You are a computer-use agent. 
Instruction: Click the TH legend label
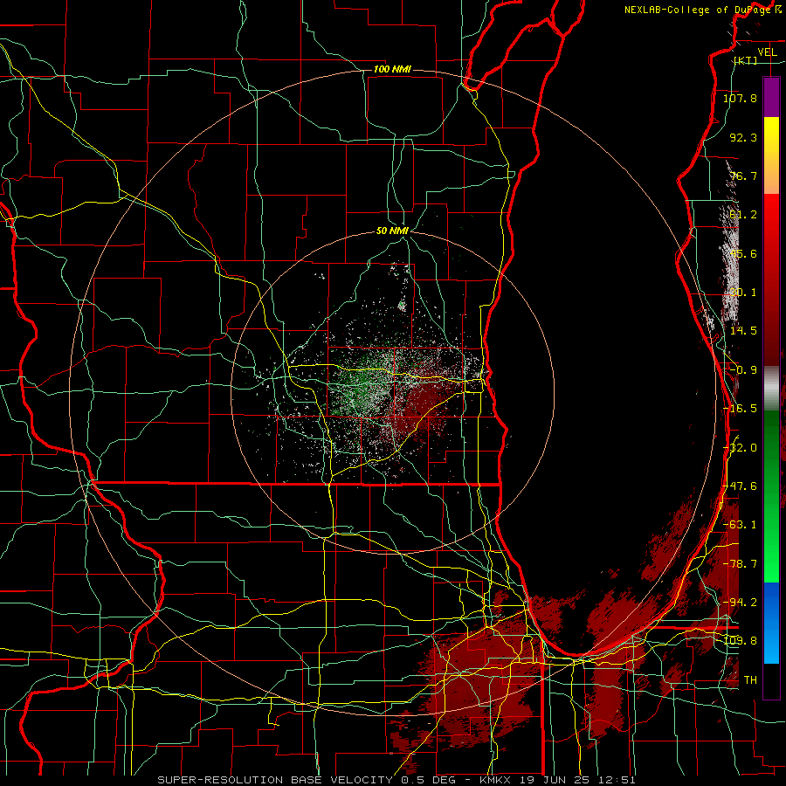click(750, 680)
